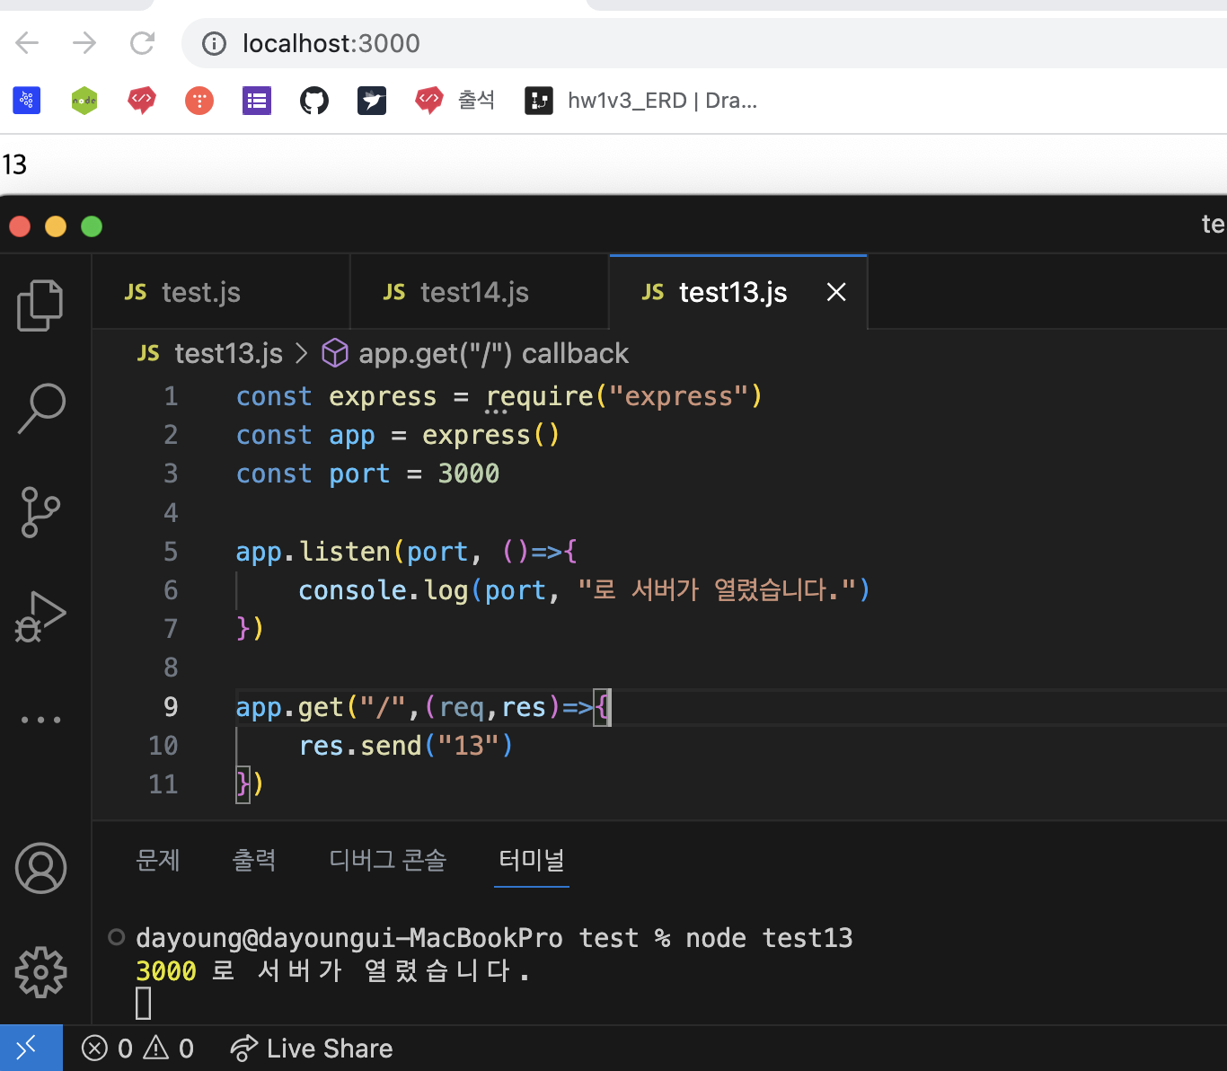Open the 출력 panel tab
Image resolution: width=1227 pixels, height=1071 pixels.
[x=254, y=860]
